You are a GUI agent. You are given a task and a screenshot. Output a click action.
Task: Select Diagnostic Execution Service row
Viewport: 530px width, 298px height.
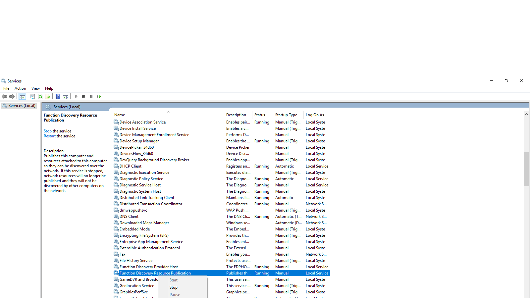222,173
